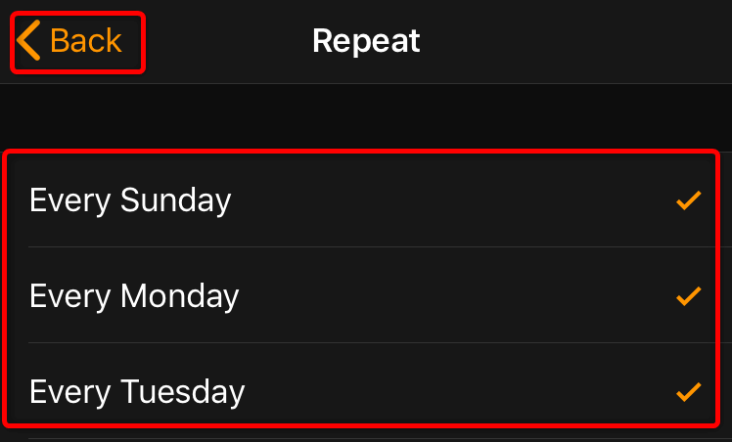Click the empty dark band below the Repeat header
The width and height of the screenshot is (732, 442).
366,117
